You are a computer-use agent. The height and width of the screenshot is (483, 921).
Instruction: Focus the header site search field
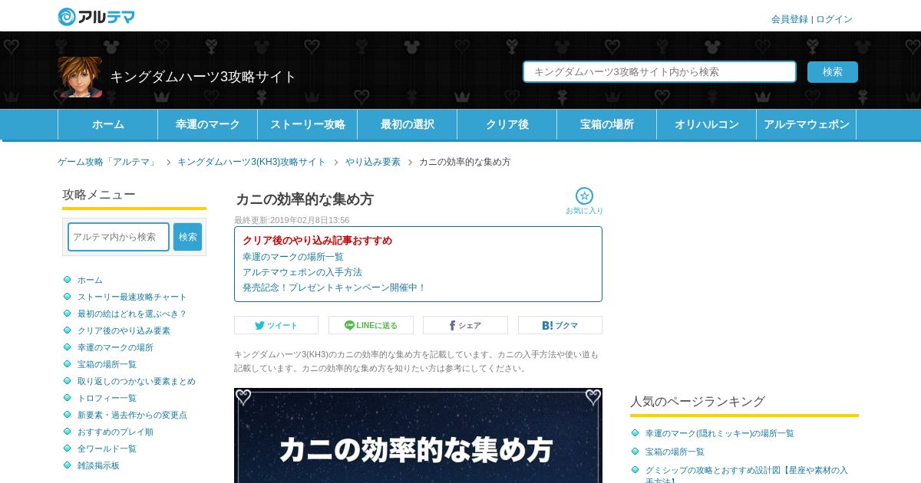click(660, 72)
